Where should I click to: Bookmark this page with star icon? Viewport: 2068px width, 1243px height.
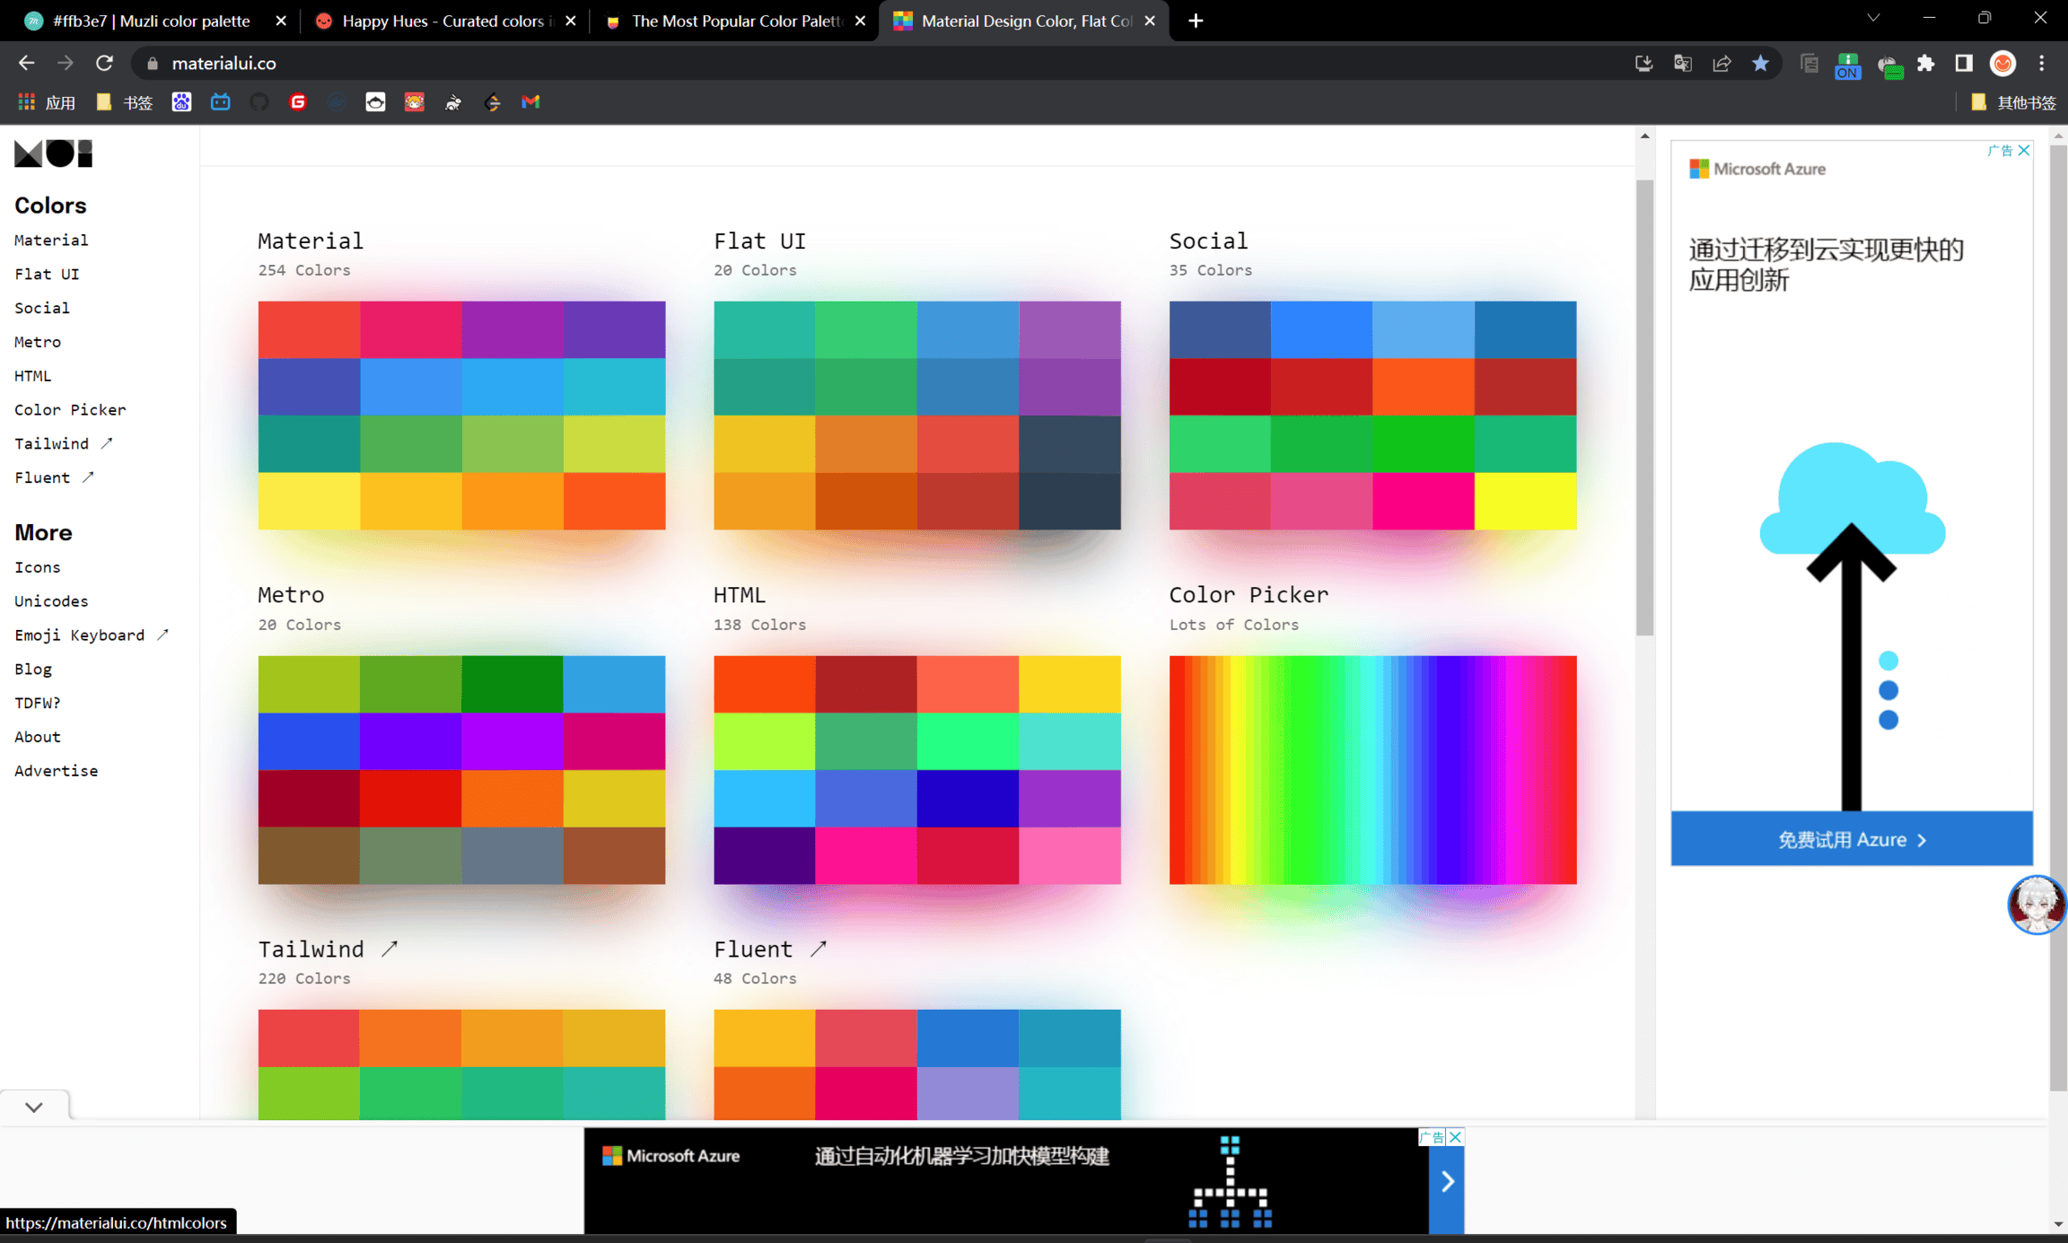coord(1760,63)
